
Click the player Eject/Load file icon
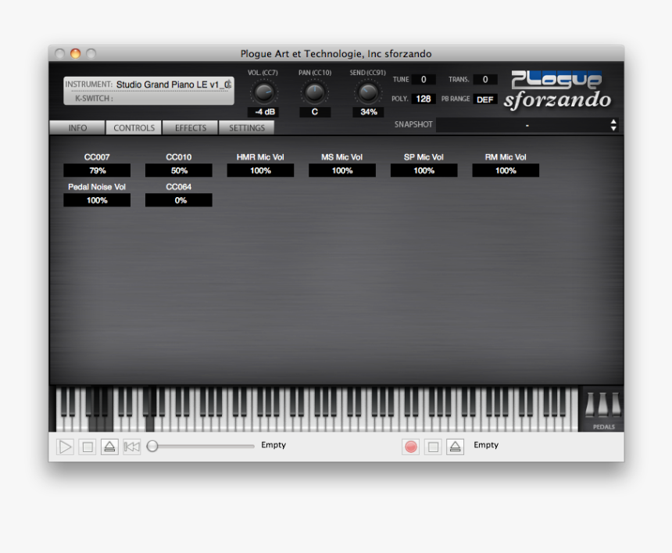109,447
